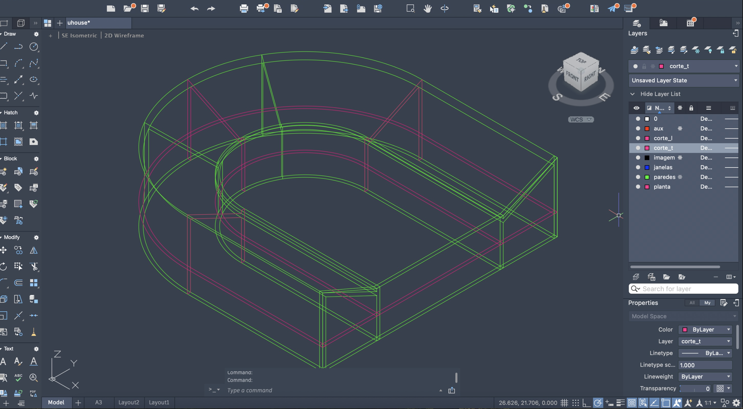Toggle visibility of paredes layer
The width and height of the screenshot is (743, 409).
pyautogui.click(x=638, y=177)
